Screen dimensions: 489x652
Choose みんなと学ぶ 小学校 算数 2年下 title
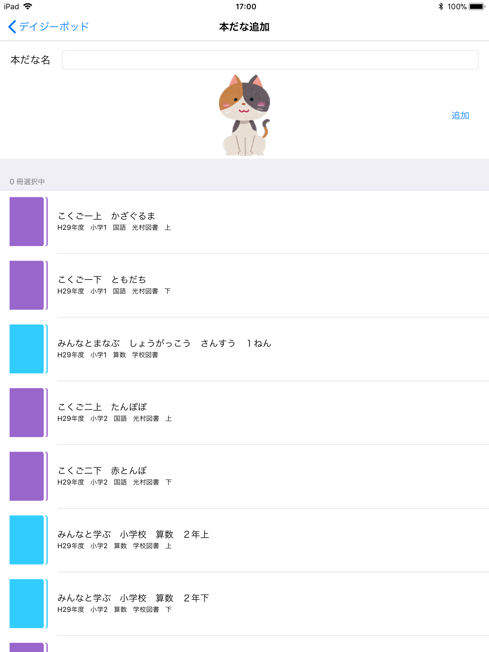133,598
